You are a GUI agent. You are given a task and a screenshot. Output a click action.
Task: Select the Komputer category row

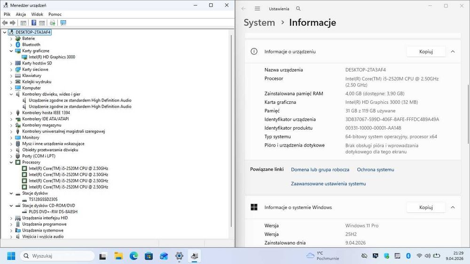tap(31, 88)
